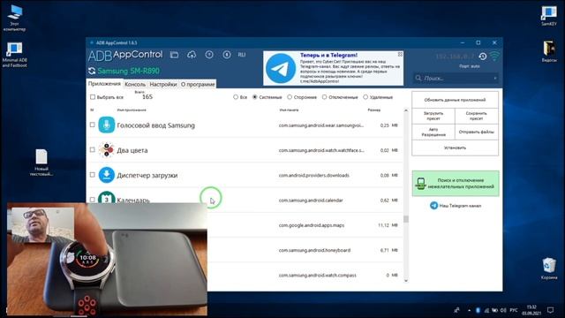Screen dimensions: 565x318
Task: Click the Samsung SM-R890 device name
Action: click(128, 71)
